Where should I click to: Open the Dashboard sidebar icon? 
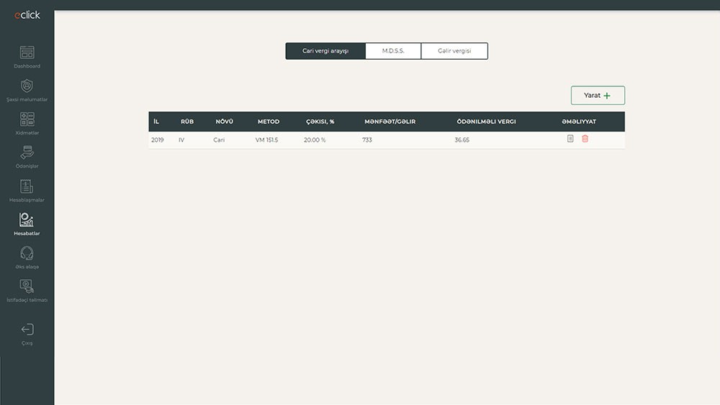click(x=27, y=53)
